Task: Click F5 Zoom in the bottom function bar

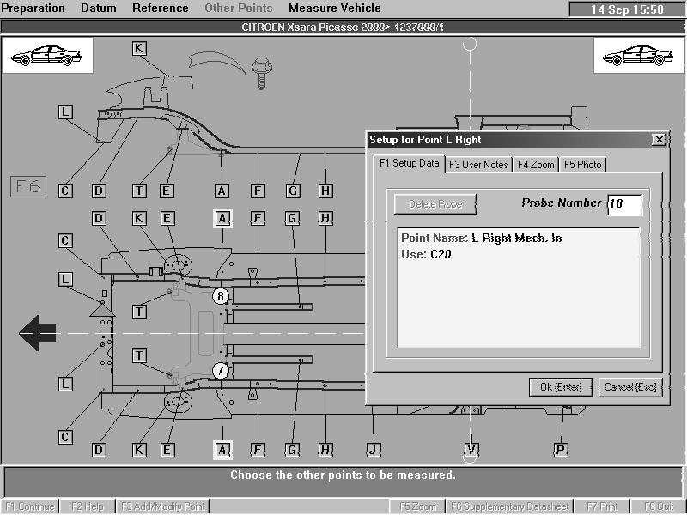Action: pyautogui.click(x=418, y=506)
